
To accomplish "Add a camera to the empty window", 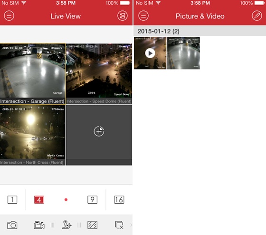I will click(x=99, y=131).
